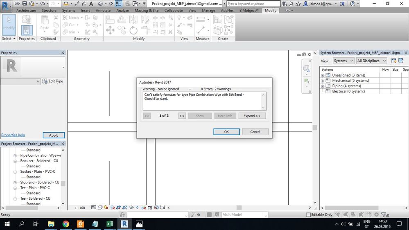Screen dimensions: 409x230
Task: Expand the Mechanical (5 systems) node
Action: tap(322, 81)
